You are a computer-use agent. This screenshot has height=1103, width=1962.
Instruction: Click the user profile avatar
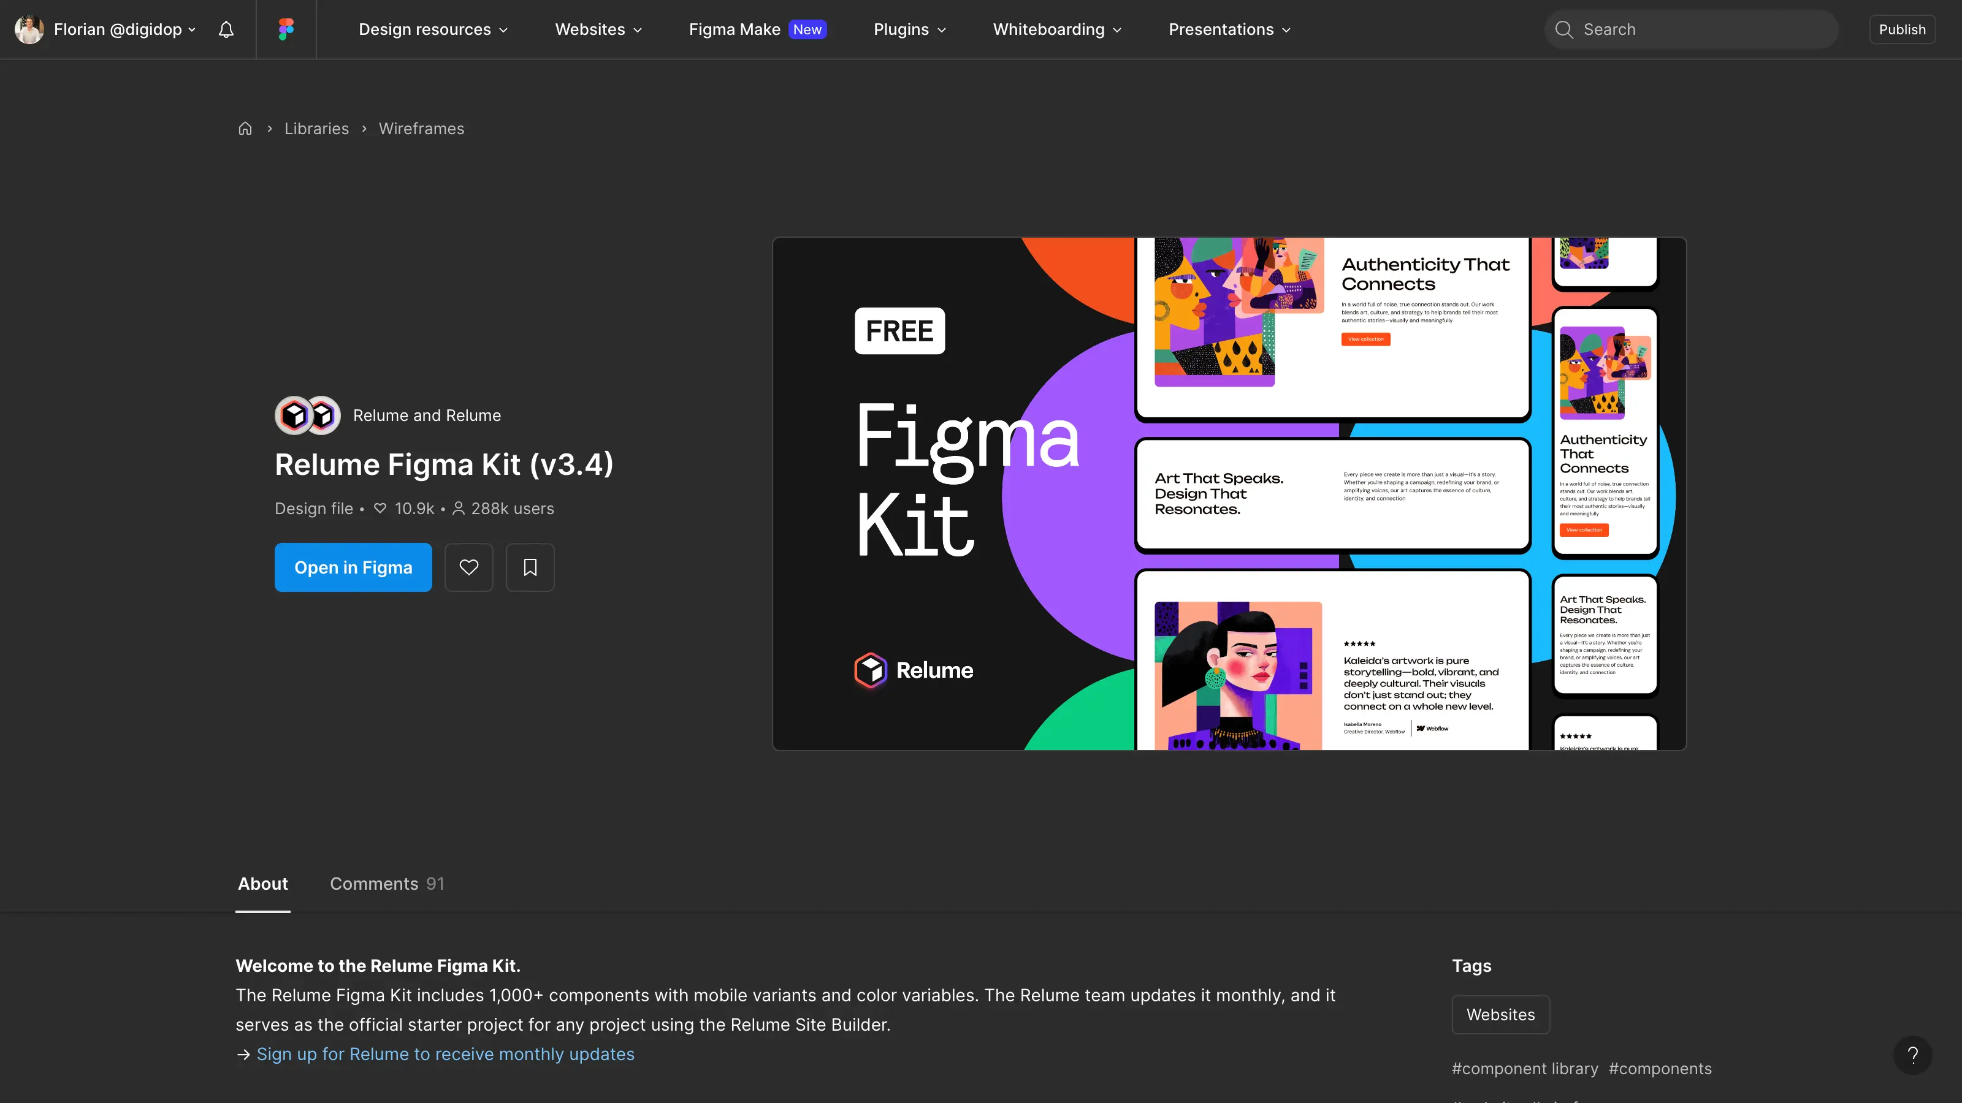coord(29,29)
